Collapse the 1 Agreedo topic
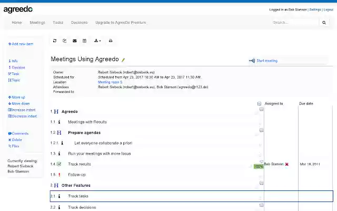Image resolution: width=337 pixels, height=211 pixels. pos(261,109)
